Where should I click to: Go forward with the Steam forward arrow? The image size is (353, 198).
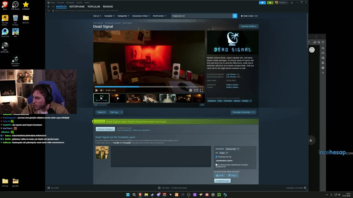(x=53, y=7)
